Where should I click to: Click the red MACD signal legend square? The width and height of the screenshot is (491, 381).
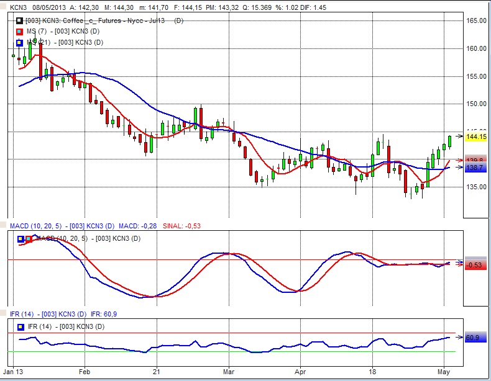click(29, 238)
